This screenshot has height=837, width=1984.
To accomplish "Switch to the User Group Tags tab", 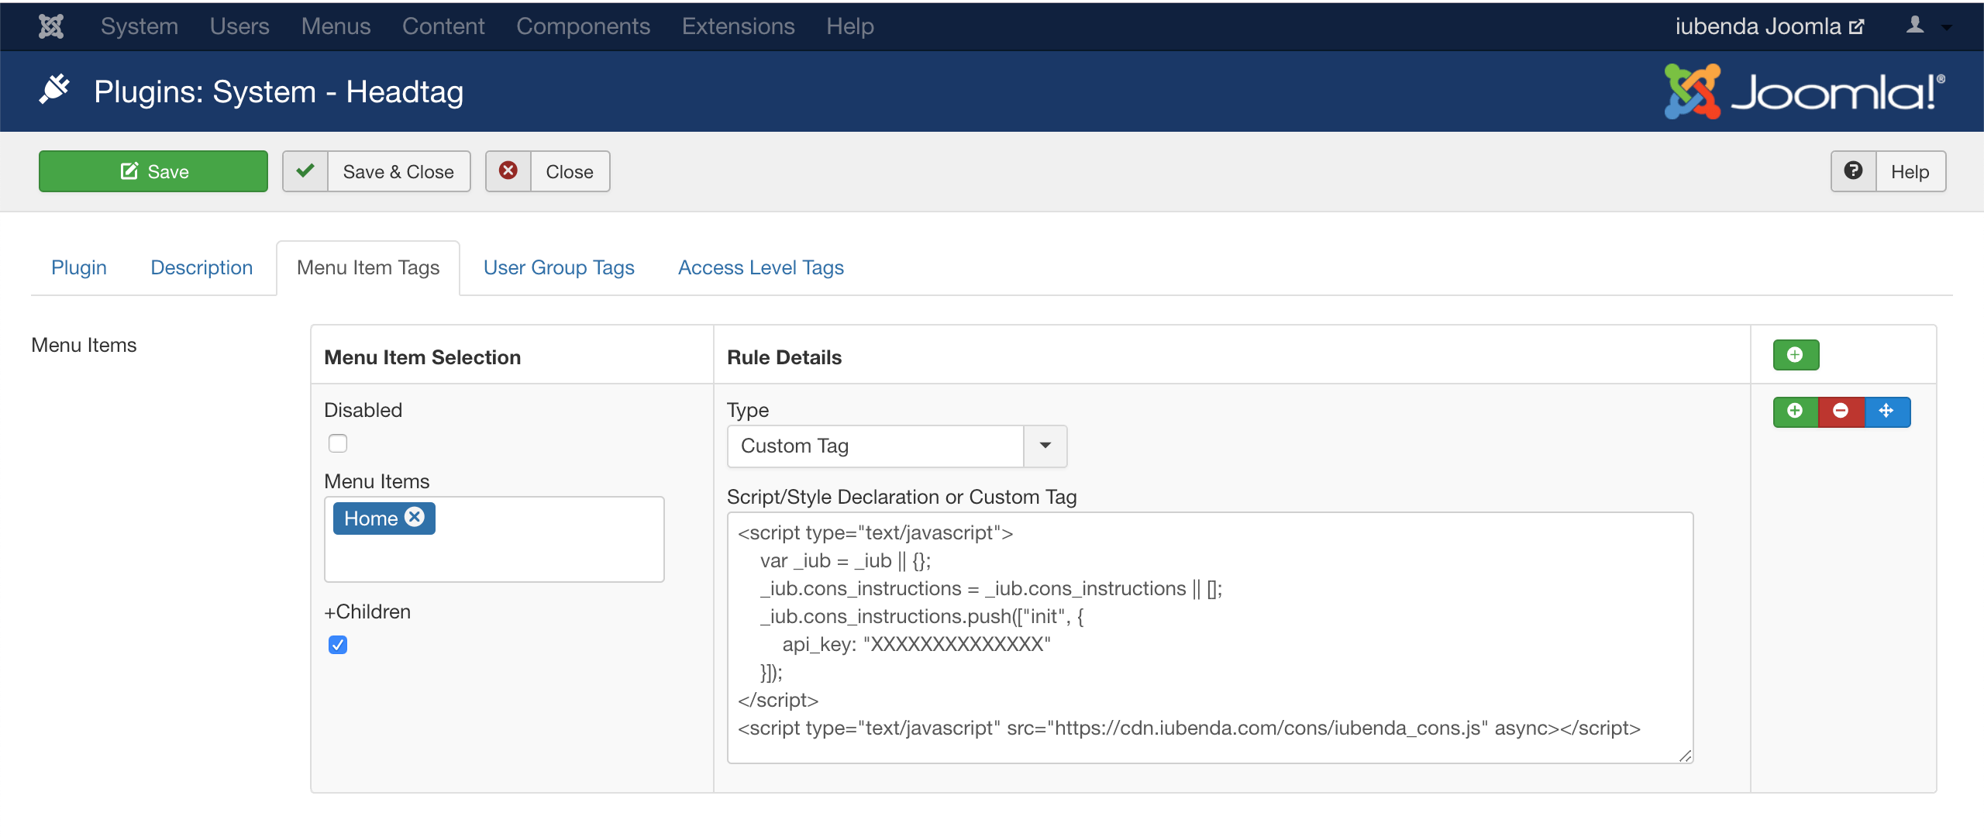I will pos(558,267).
